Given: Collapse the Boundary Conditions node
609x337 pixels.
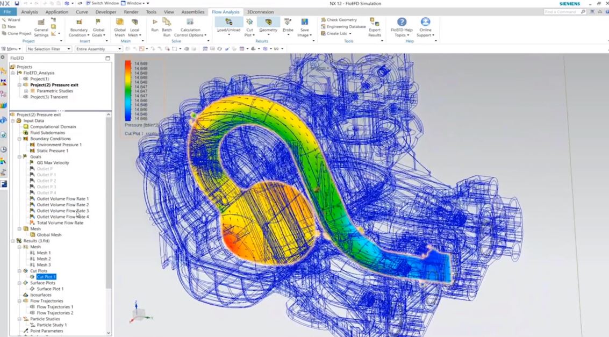Looking at the screenshot, I should [x=19, y=139].
